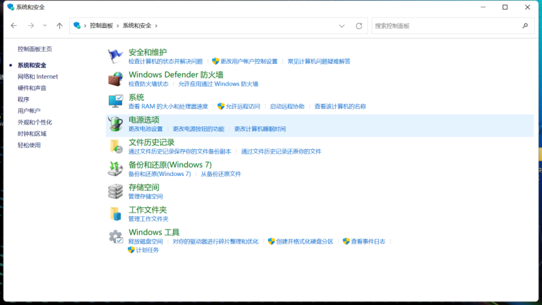
Task: Open the Windows Defender 防火墙 brick wall icon
Action: pos(115,78)
